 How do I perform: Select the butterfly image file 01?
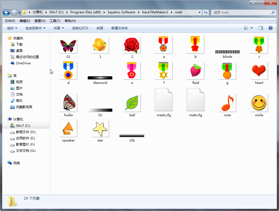click(x=68, y=46)
